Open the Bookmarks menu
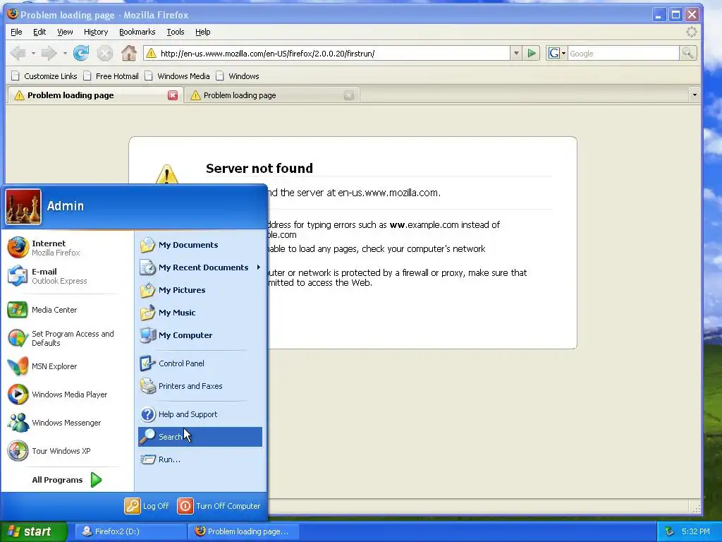This screenshot has height=542, width=722. coord(137,32)
